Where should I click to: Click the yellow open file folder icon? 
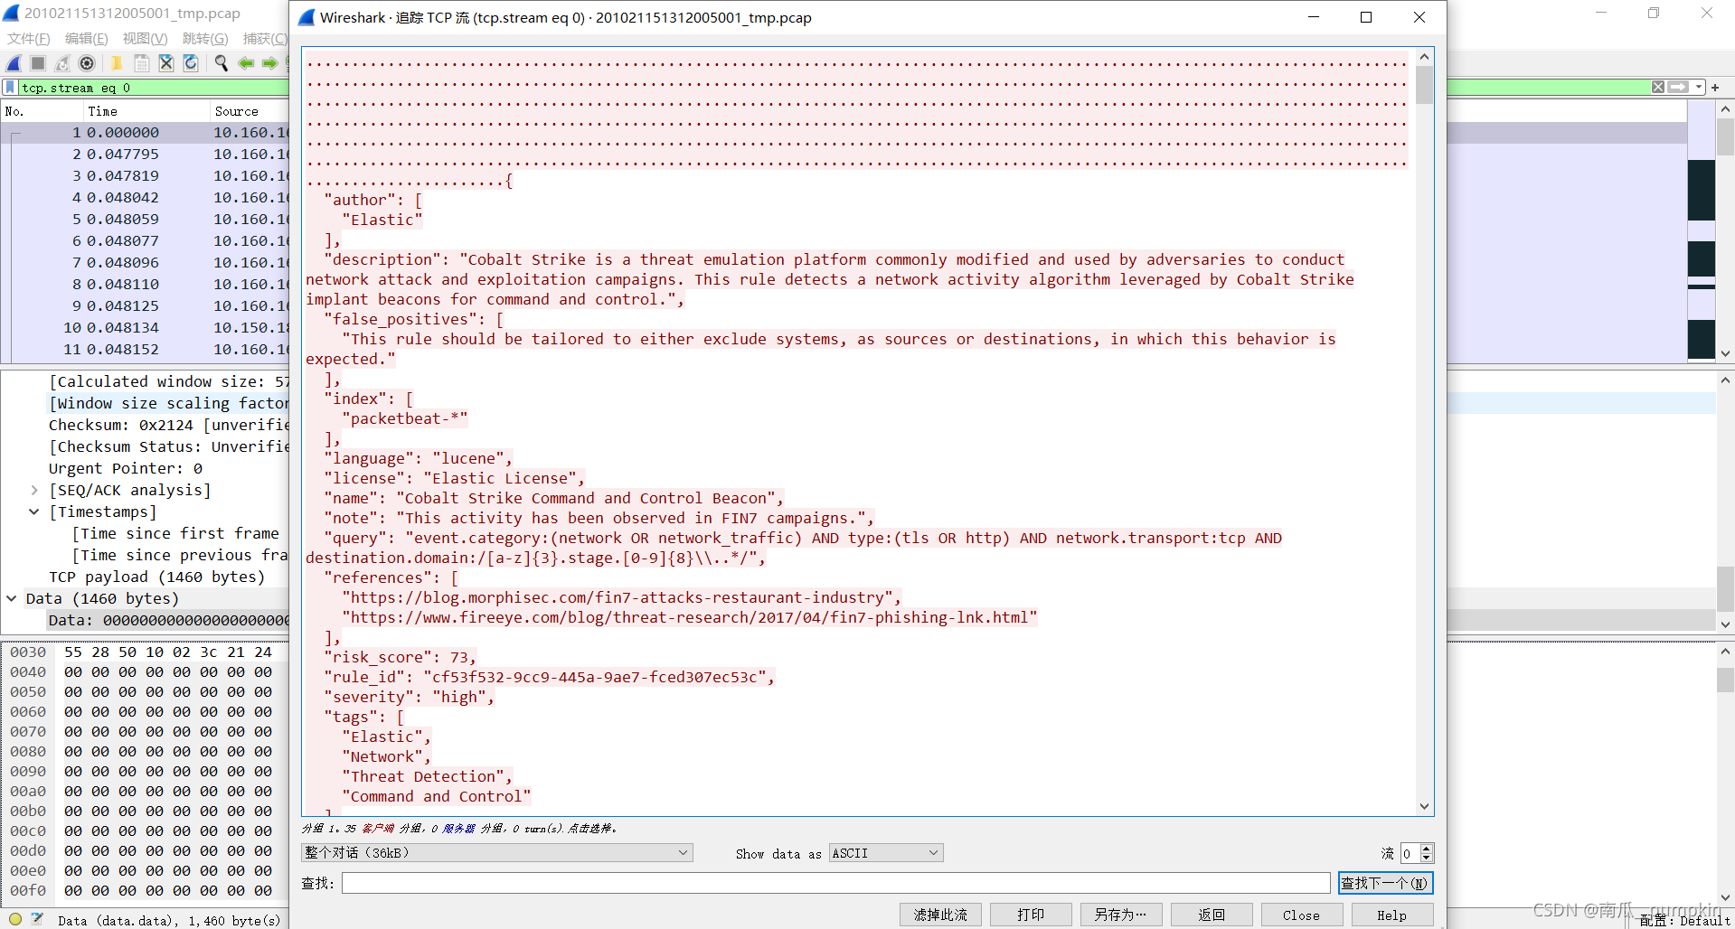click(x=117, y=63)
